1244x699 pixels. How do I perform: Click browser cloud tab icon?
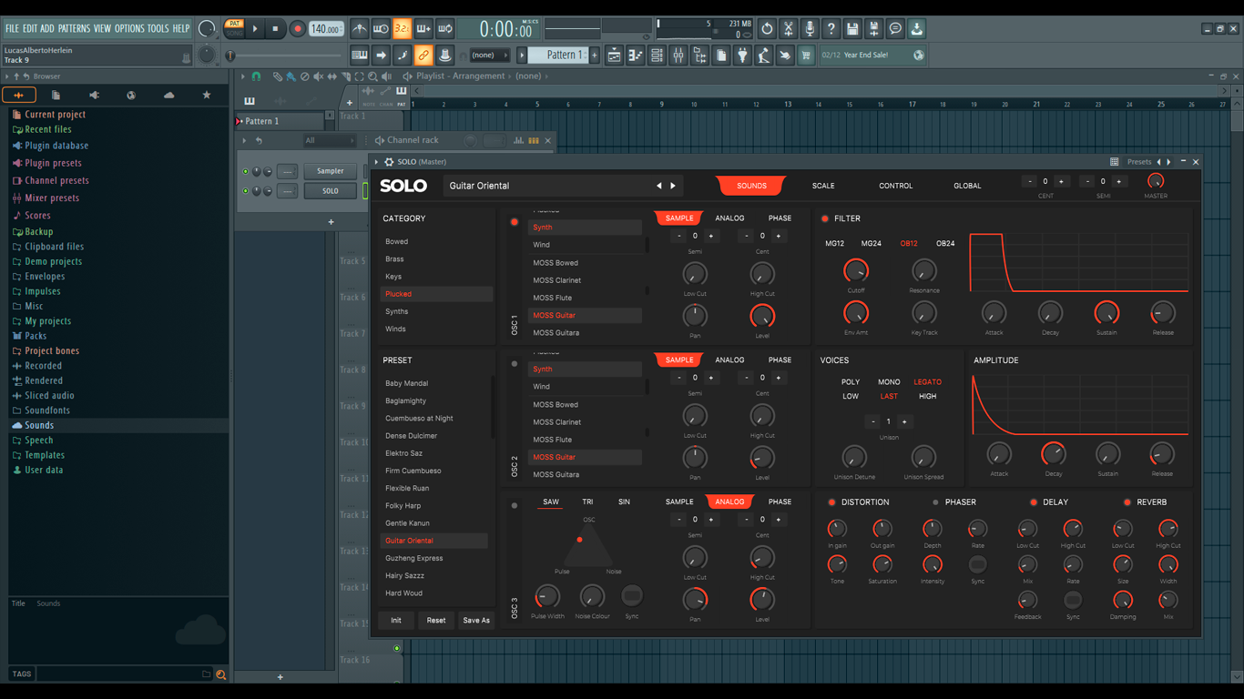168,95
